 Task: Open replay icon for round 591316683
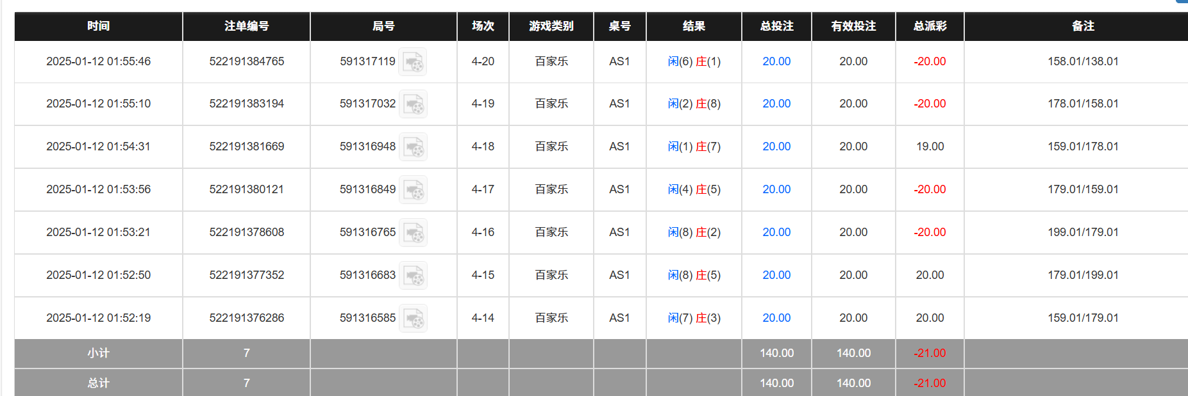[413, 276]
